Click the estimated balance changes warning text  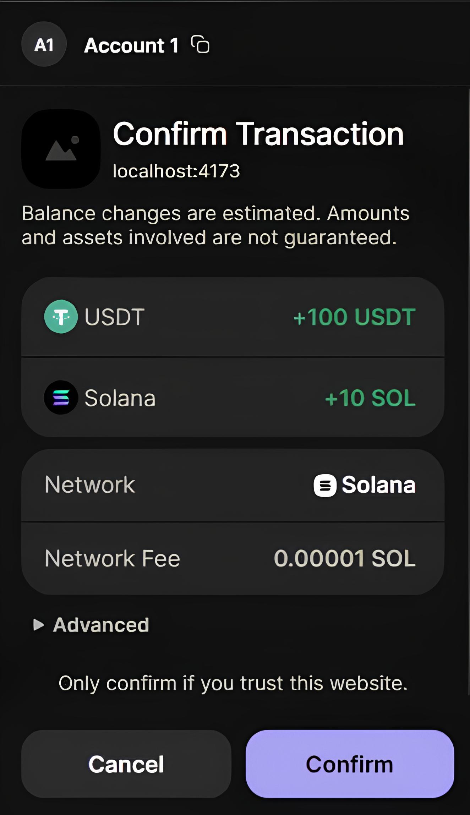click(x=215, y=225)
